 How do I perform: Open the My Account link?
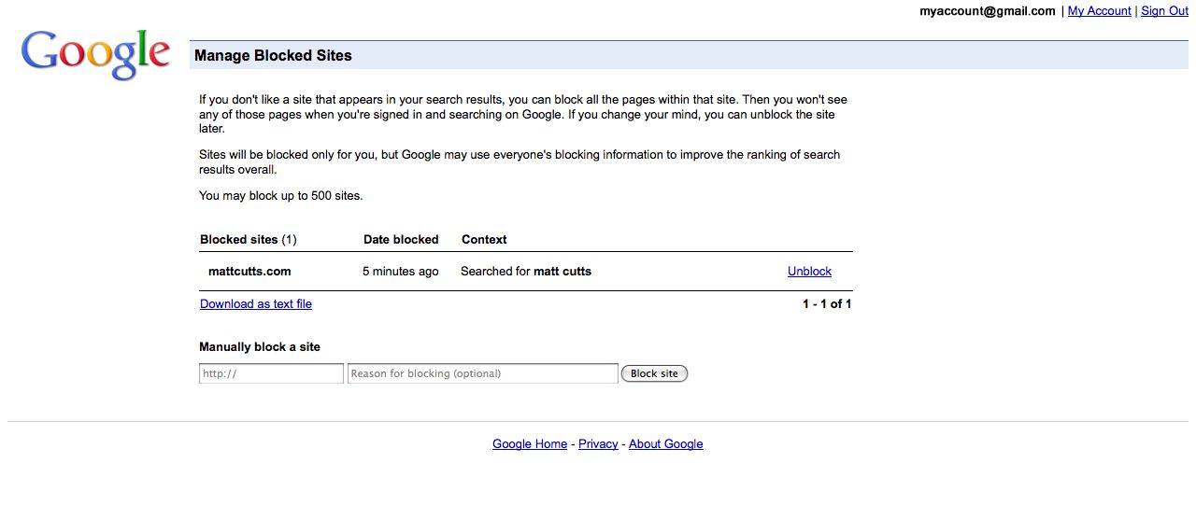pyautogui.click(x=1099, y=11)
